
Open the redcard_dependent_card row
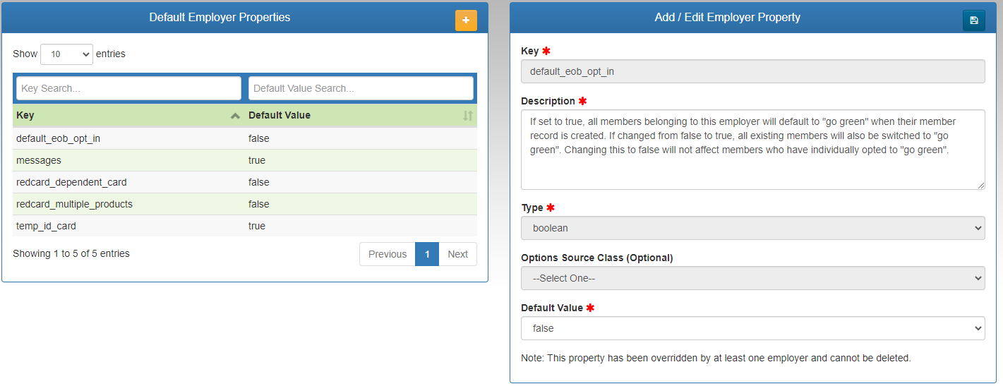tap(71, 182)
